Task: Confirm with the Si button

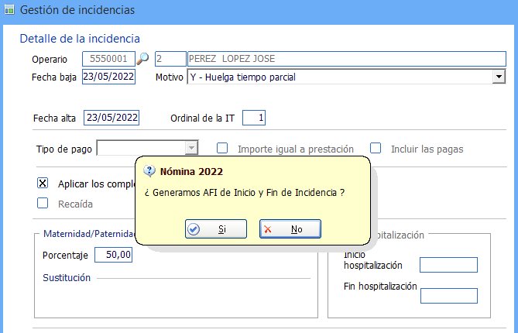Action: click(x=216, y=229)
